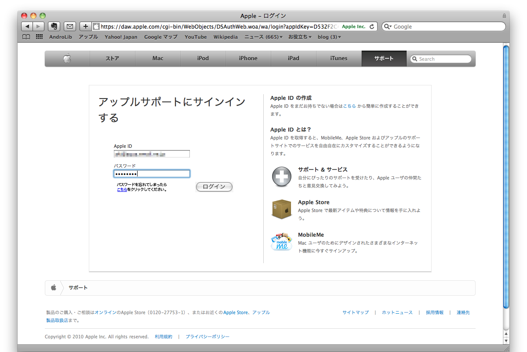Open the 連絡先 footer link
Screen dimensions: 527x352
point(463,312)
